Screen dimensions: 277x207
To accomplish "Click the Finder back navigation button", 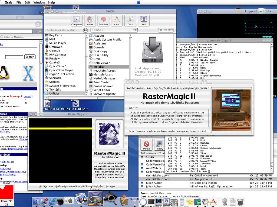I will pyautogui.click(x=86, y=30).
